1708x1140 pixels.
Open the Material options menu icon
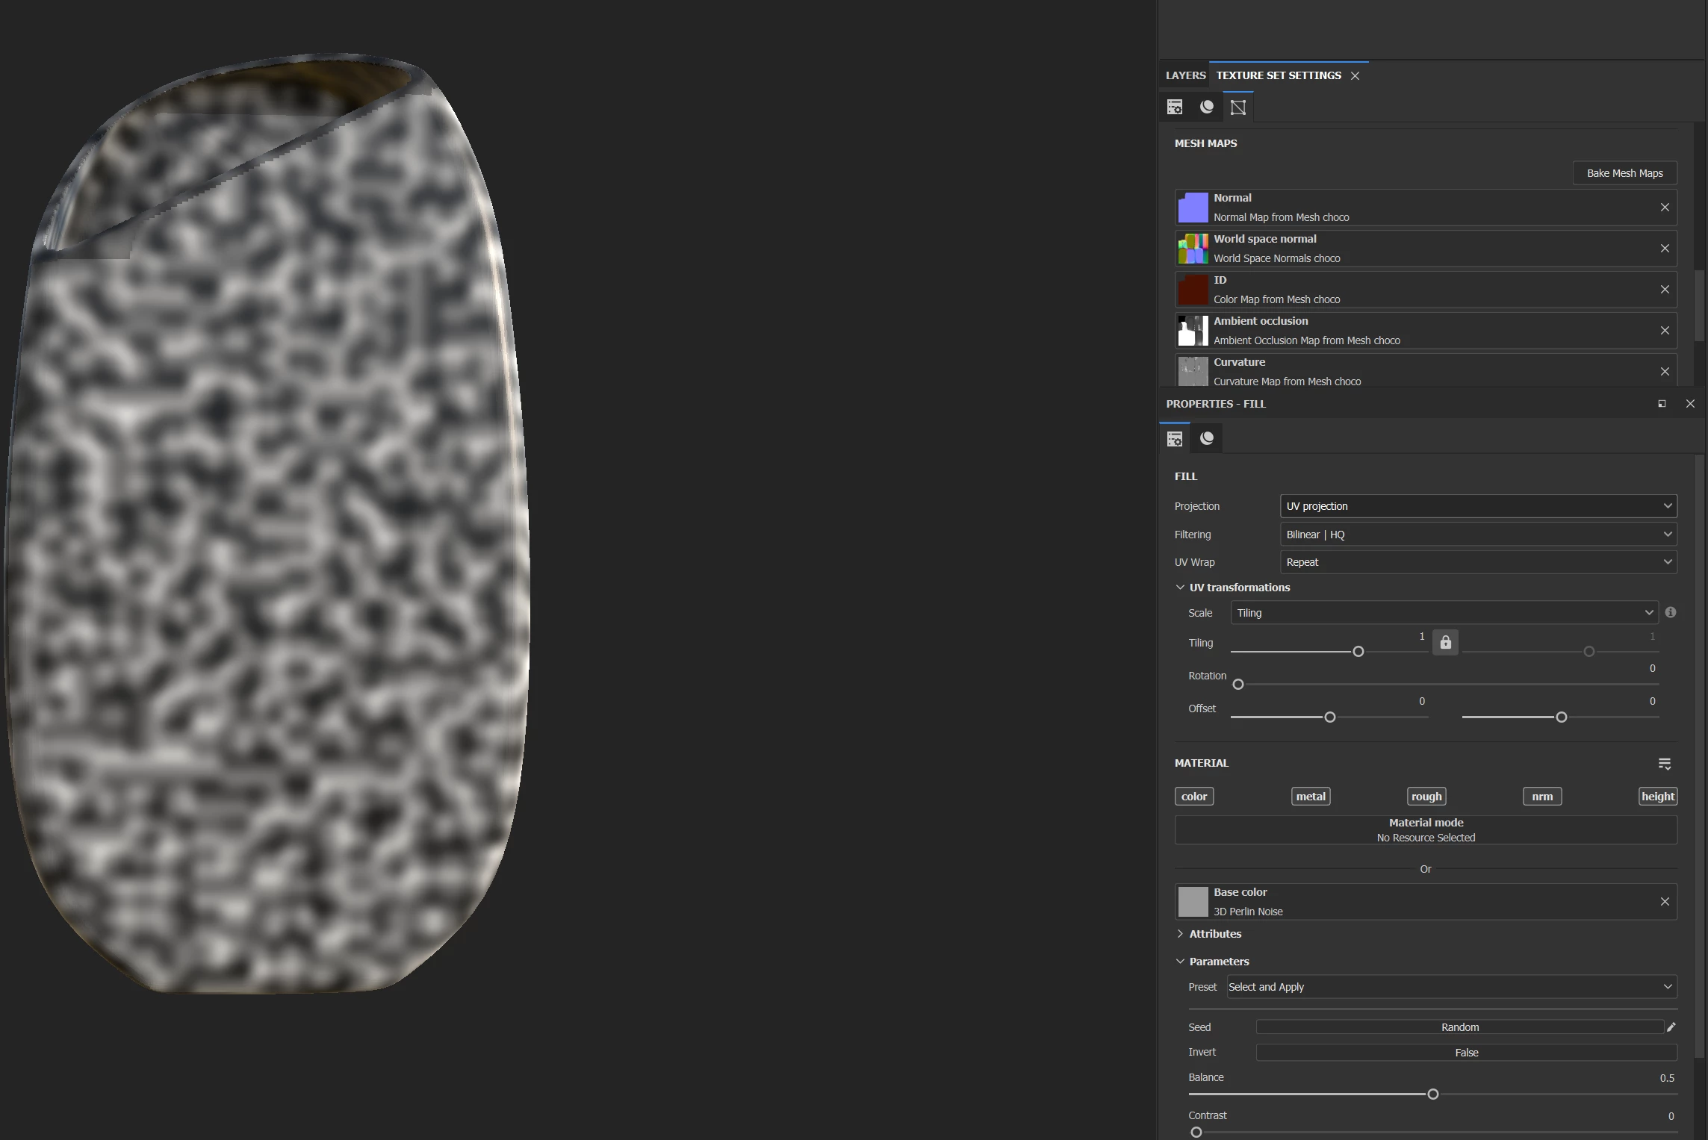[x=1664, y=764]
